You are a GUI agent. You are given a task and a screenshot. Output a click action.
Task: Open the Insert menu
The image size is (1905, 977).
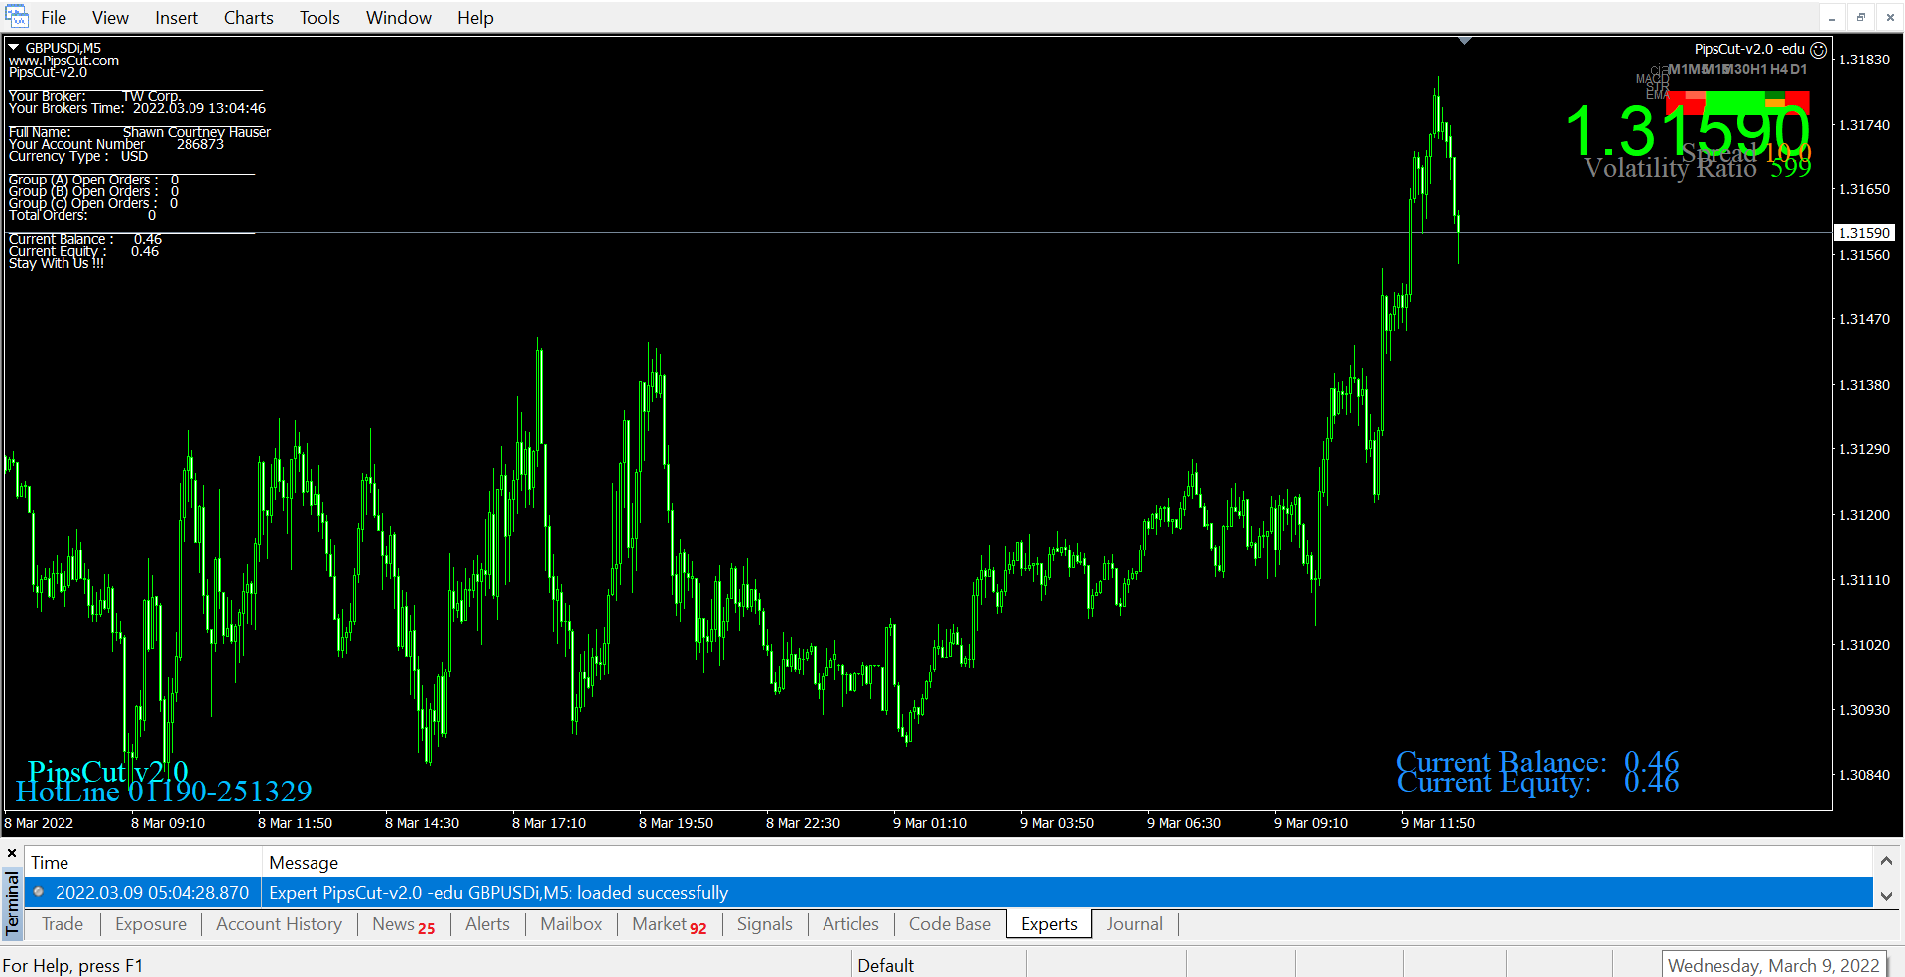coord(176,18)
